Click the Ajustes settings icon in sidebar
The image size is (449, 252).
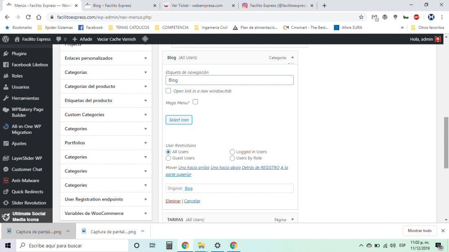(6, 143)
